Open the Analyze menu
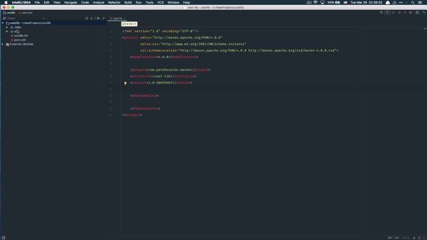The image size is (427, 240). [99, 3]
